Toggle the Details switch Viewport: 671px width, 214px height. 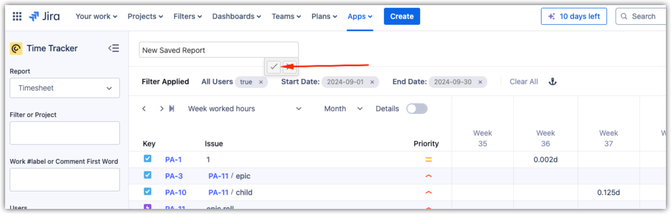coord(417,109)
